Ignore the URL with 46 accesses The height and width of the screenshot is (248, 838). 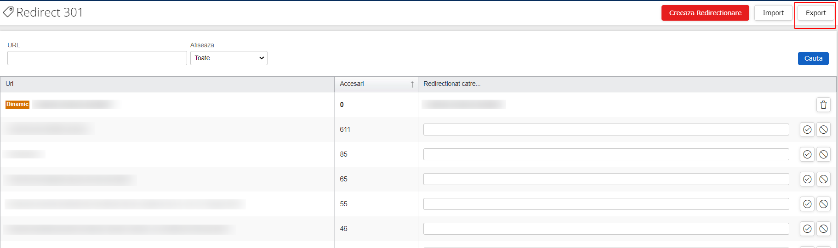click(x=823, y=229)
